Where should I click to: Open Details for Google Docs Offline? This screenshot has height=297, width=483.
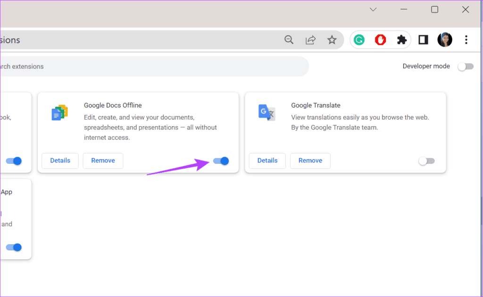[x=60, y=161]
